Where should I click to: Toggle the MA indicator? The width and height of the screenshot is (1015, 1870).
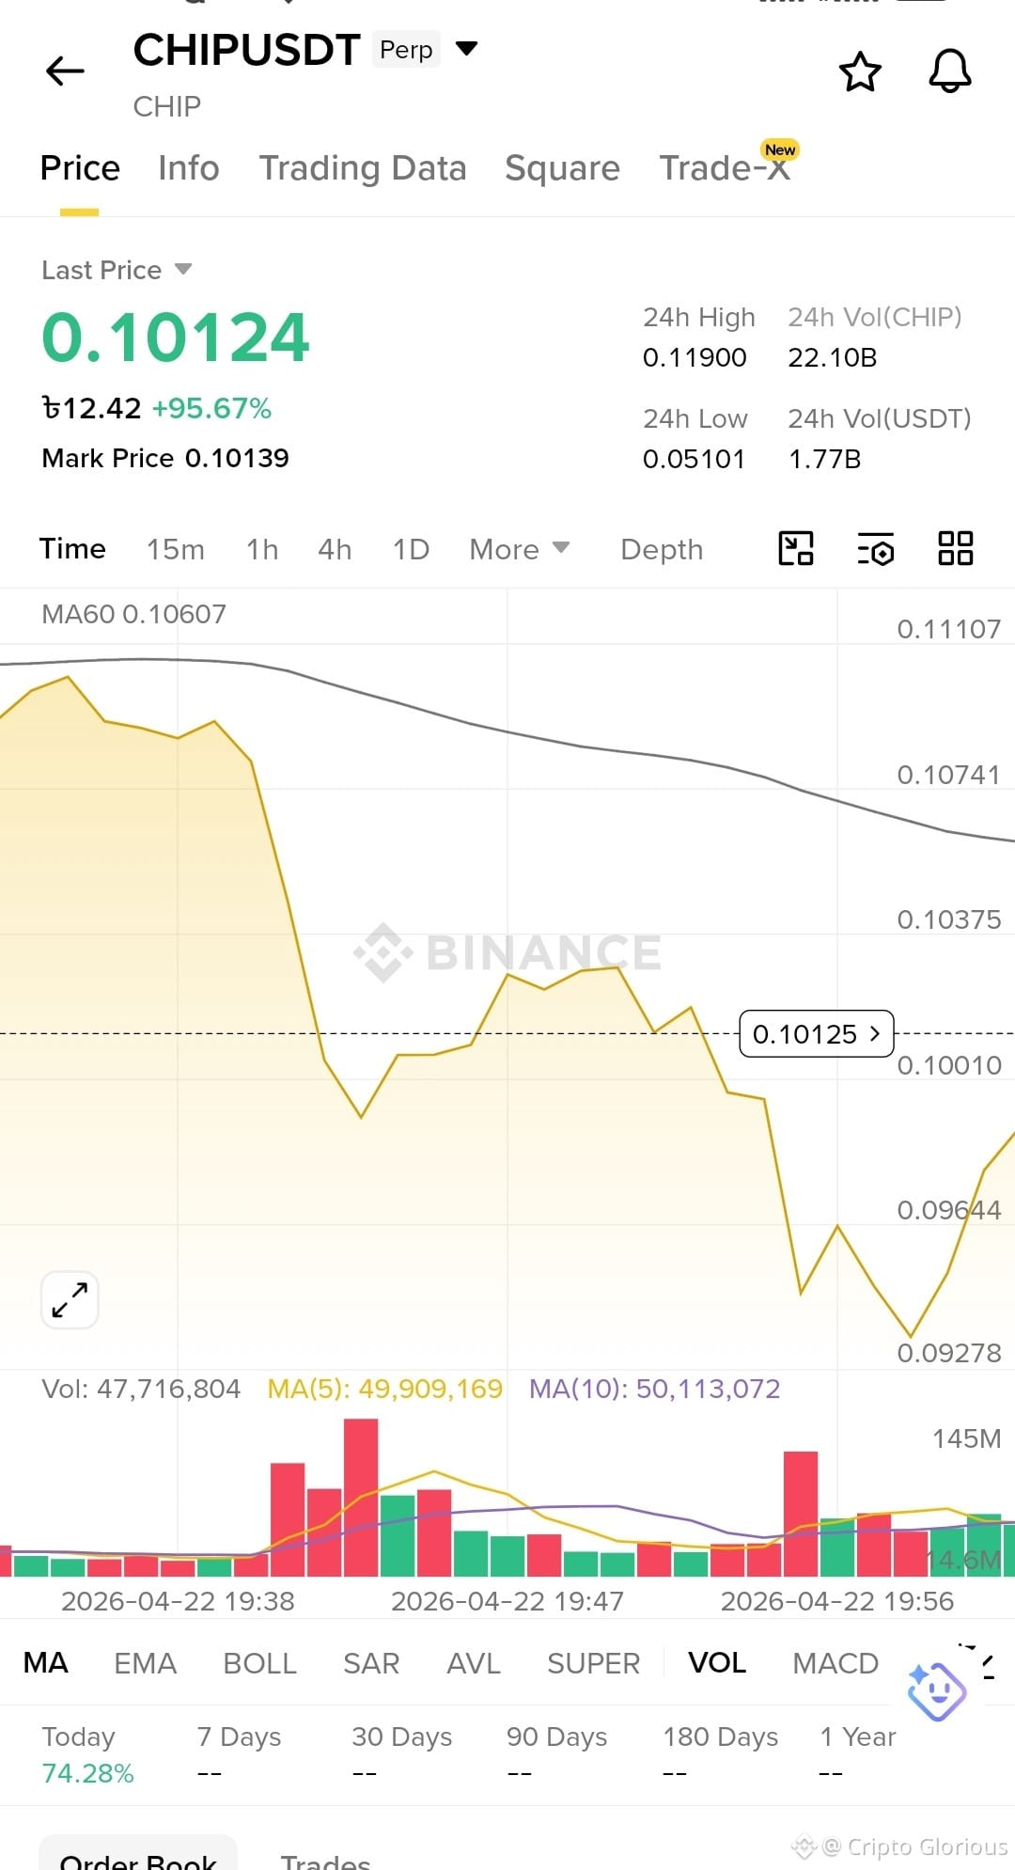[x=45, y=1662]
